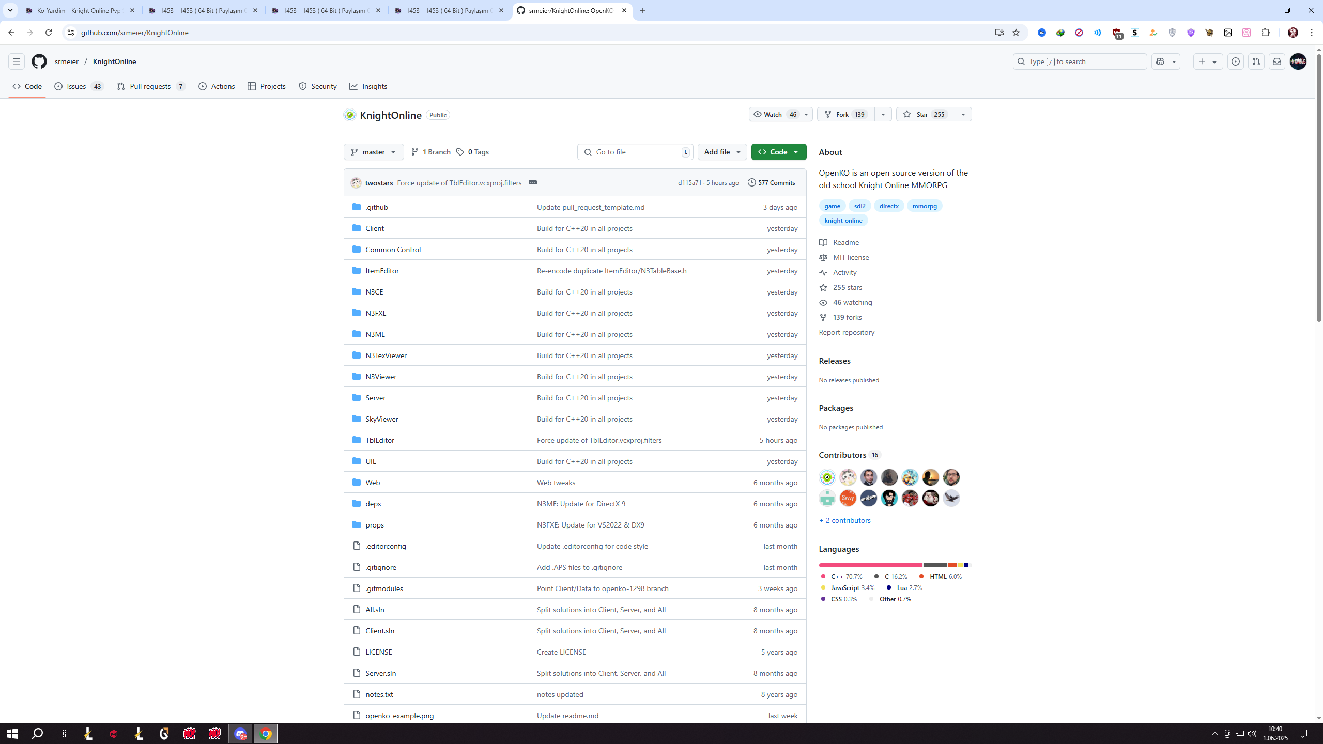Open the Insights tab
The image size is (1323, 744).
[368, 86]
